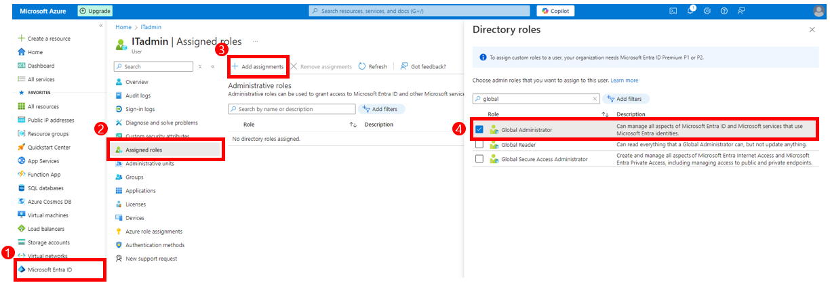Image resolution: width=830 pixels, height=283 pixels.
Task: Open Microsoft Entra ID in the sidebar
Action: pyautogui.click(x=49, y=269)
